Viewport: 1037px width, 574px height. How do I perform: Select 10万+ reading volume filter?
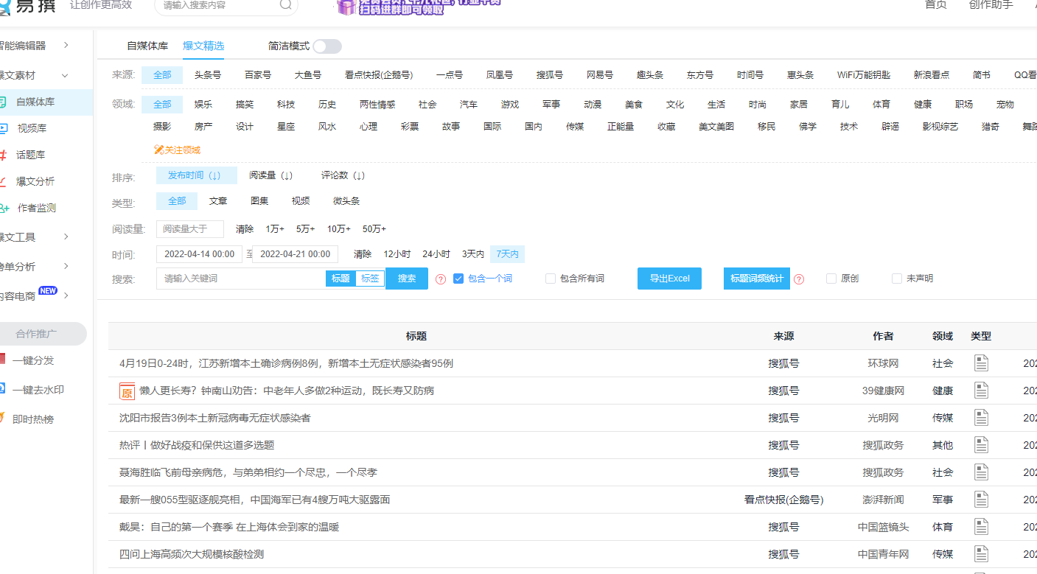tap(339, 229)
